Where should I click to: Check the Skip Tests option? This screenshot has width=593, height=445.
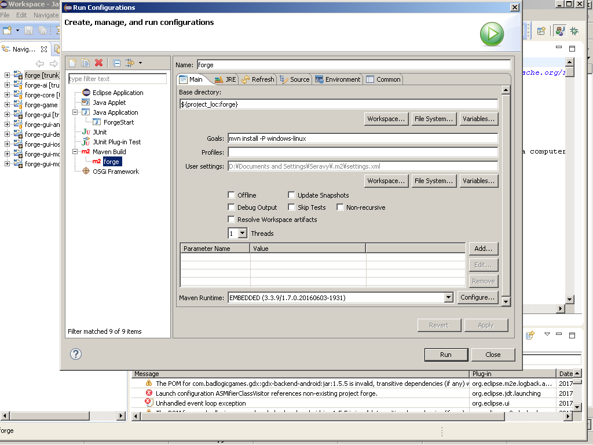coord(292,207)
